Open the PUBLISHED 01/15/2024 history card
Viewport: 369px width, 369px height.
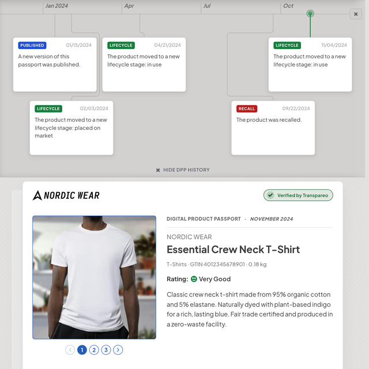(x=55, y=65)
